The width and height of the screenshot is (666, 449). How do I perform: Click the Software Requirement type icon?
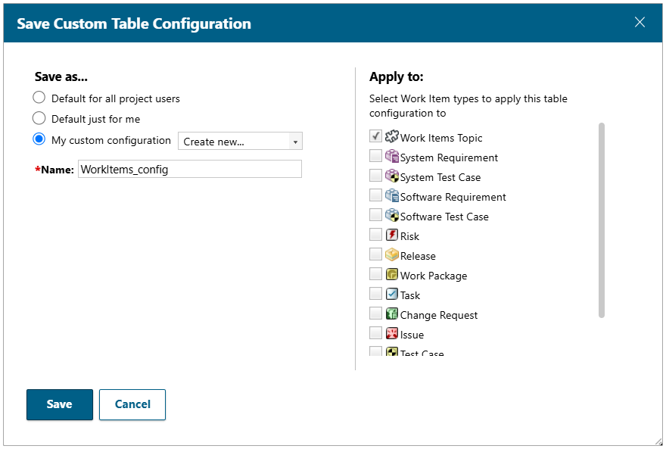(392, 196)
